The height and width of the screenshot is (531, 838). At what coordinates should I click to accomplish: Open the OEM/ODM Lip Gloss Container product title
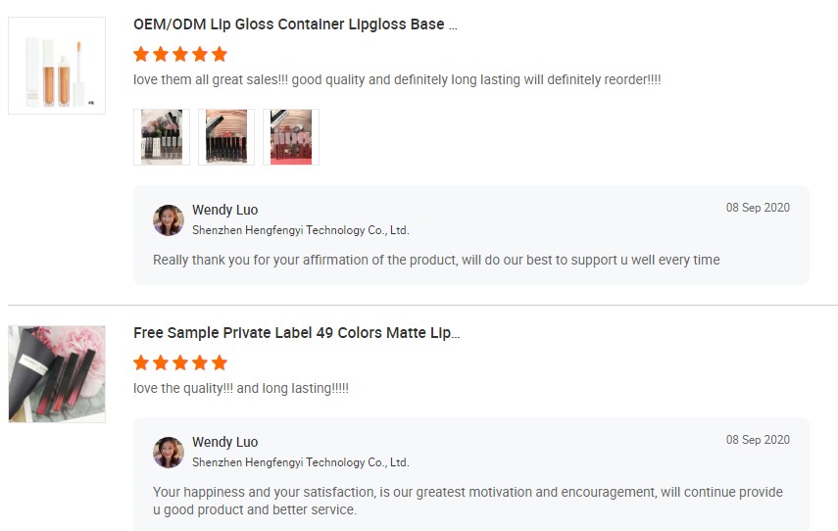[x=295, y=24]
